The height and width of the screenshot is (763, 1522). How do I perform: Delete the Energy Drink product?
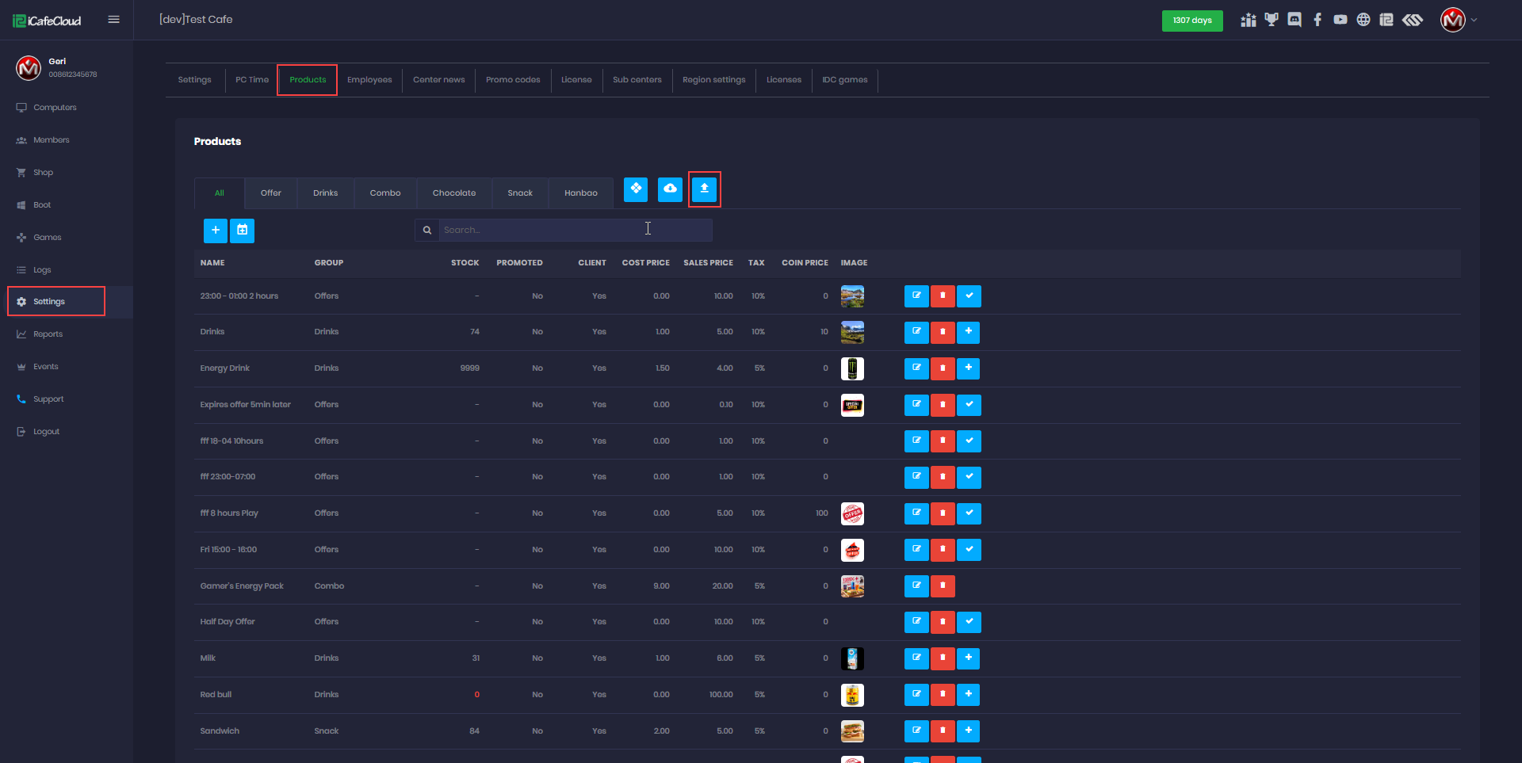click(943, 368)
